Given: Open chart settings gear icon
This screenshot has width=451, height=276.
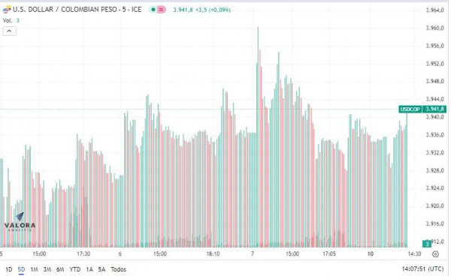Looking at the screenshot, I should pos(435,254).
